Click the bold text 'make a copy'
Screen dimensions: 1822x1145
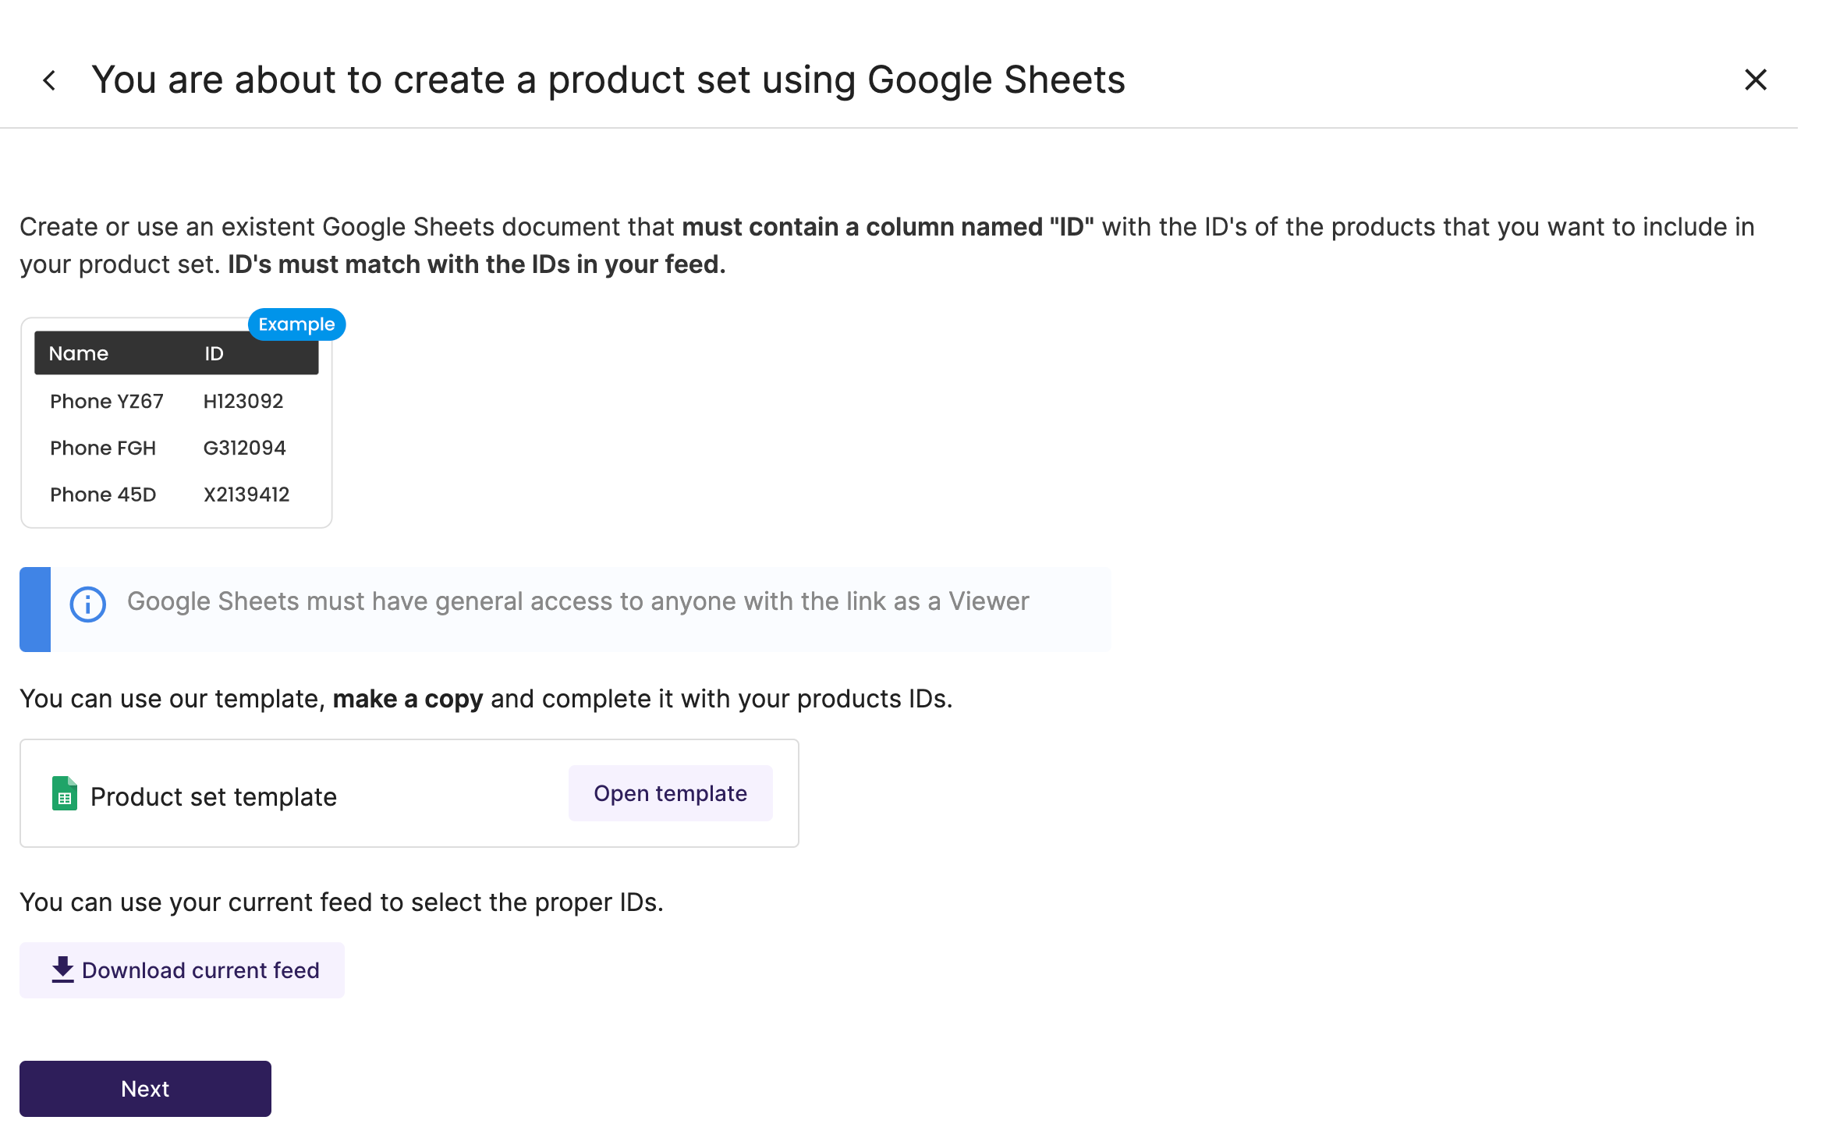tap(408, 699)
